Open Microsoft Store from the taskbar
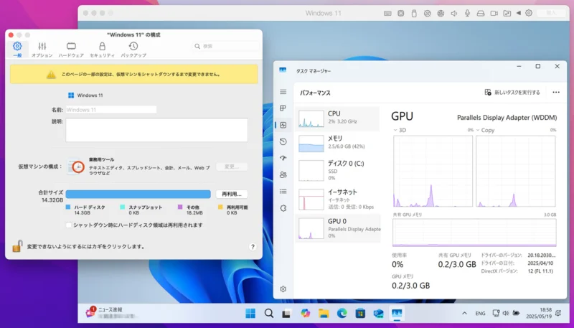The width and height of the screenshot is (574, 328). [360, 314]
